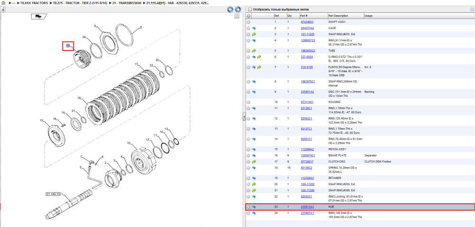Click green arrow icon in O-RING row 6
Viewport: 475px width, 227px height.
(259, 57)
